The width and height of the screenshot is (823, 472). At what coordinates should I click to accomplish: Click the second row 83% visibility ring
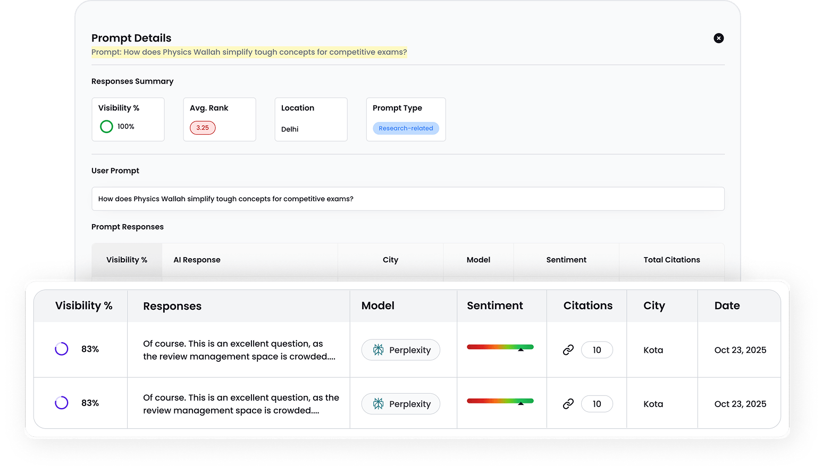(62, 403)
